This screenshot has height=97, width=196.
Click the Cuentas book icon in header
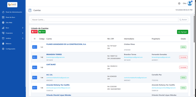coord(30,10)
